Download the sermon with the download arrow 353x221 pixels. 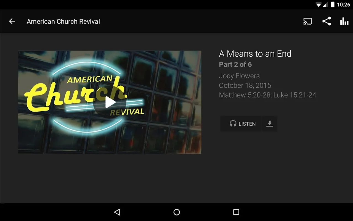[x=270, y=124]
